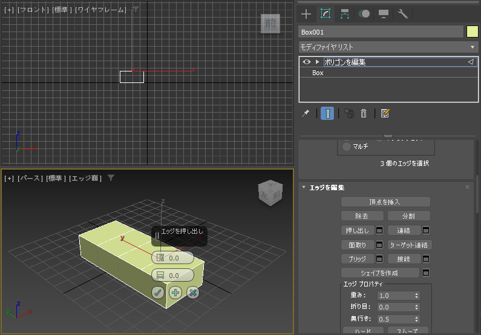Open Configure Modifier Sets icon
The image size is (481, 335).
tap(385, 113)
